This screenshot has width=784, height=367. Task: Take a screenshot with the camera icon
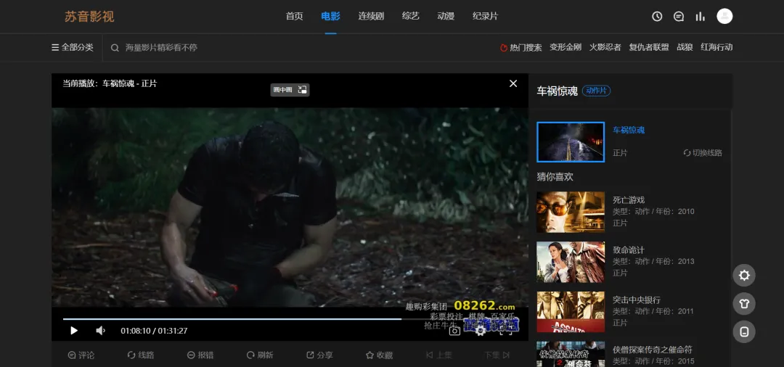pyautogui.click(x=454, y=331)
